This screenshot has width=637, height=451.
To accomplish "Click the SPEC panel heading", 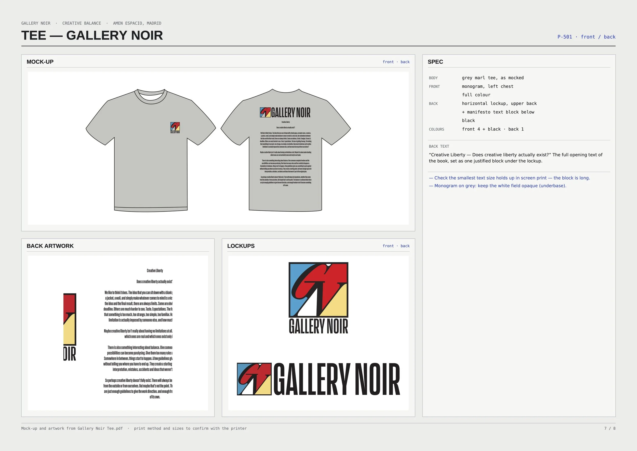I will click(x=435, y=62).
